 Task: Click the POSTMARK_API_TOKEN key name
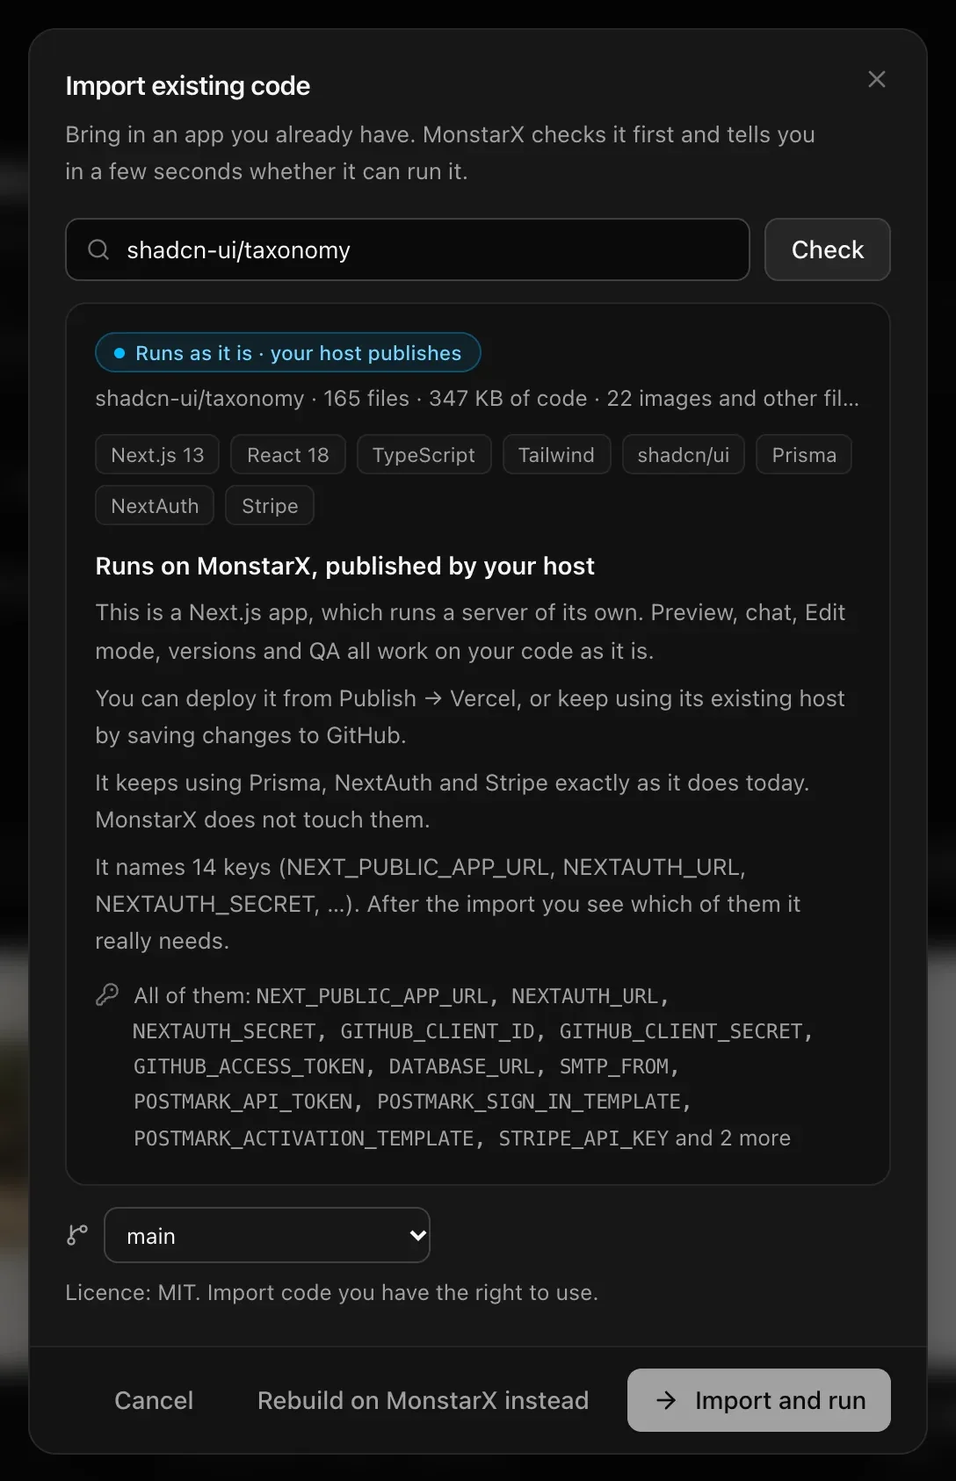[x=243, y=1102]
